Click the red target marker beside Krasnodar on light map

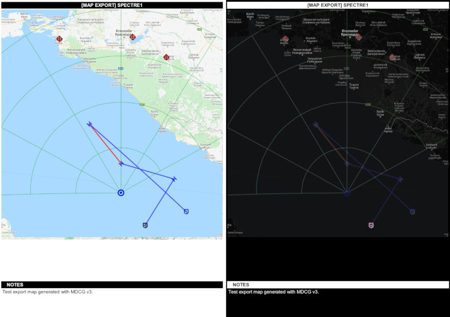point(133,37)
